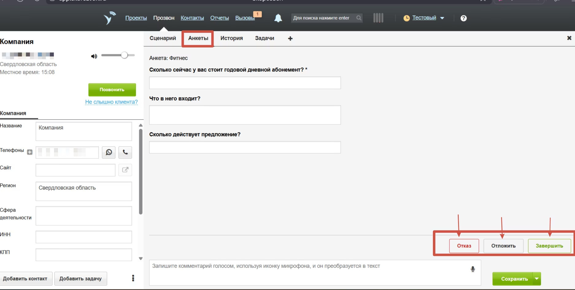Click the annual subscription price field
Screen dimensions: 575x290
click(x=245, y=83)
